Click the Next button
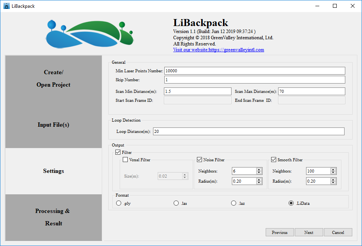The width and height of the screenshot is (362, 246). [309, 232]
